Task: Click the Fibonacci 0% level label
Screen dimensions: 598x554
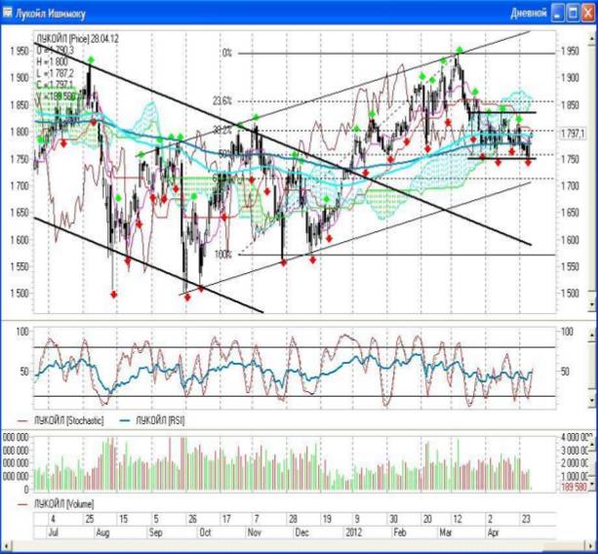Action: (227, 54)
